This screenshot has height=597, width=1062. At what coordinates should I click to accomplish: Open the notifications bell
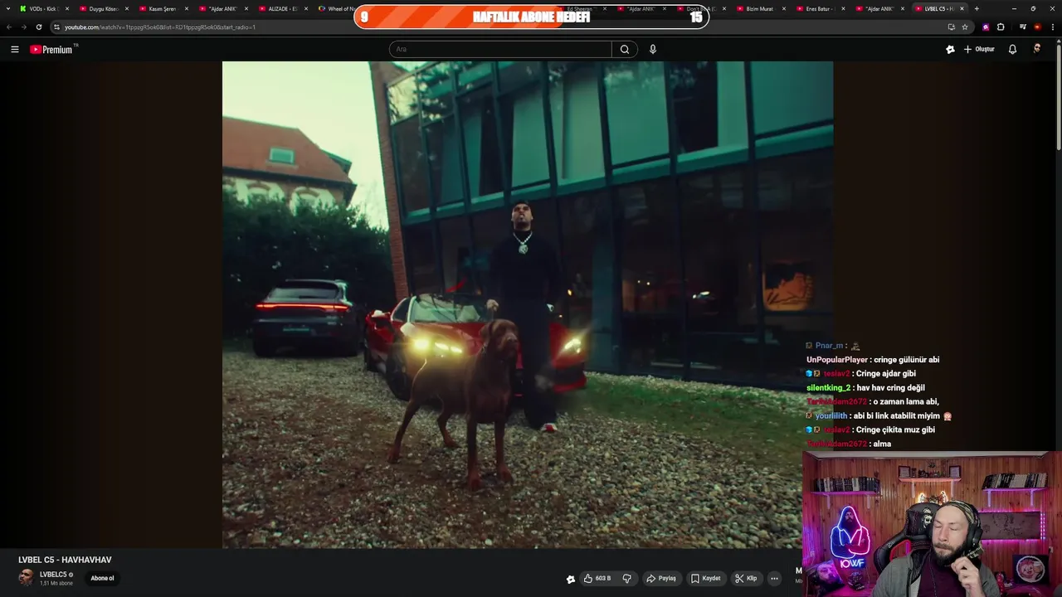(x=1012, y=49)
